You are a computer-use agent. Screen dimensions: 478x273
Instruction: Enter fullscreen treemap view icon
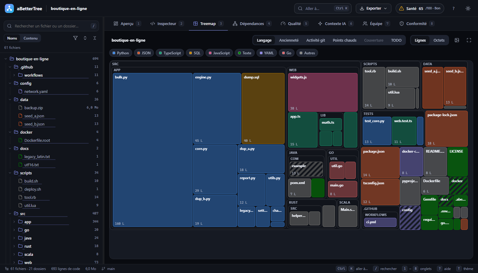click(469, 40)
